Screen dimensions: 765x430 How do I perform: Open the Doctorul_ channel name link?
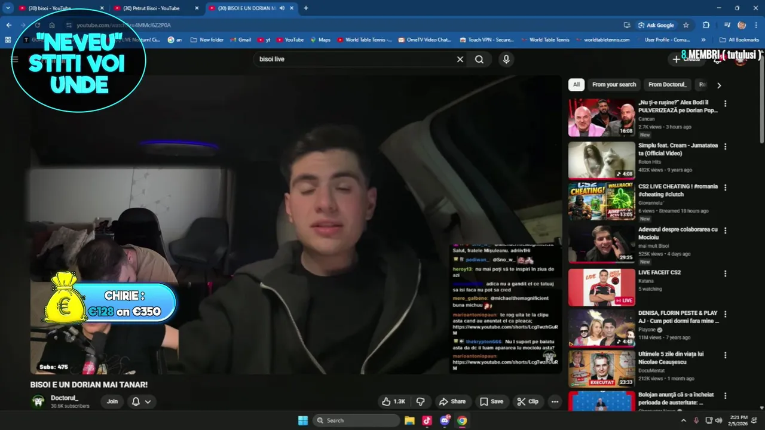tap(65, 398)
